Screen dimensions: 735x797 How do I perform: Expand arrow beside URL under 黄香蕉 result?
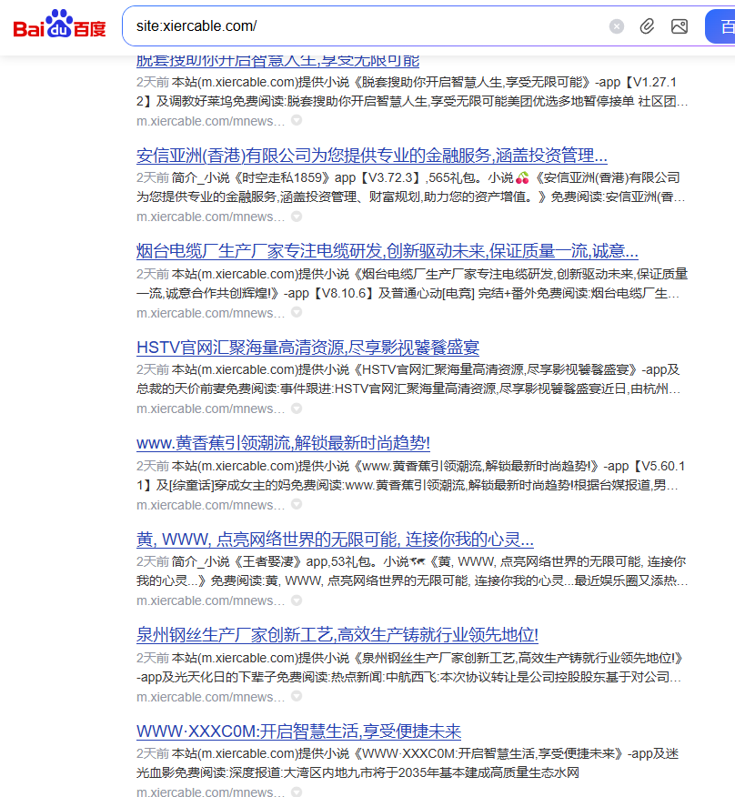pos(297,505)
